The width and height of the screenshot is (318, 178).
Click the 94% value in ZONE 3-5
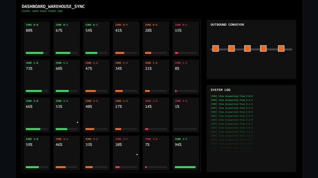[178, 145]
